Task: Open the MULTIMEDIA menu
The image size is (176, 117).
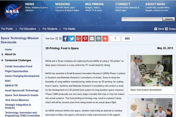Action: (94, 4)
